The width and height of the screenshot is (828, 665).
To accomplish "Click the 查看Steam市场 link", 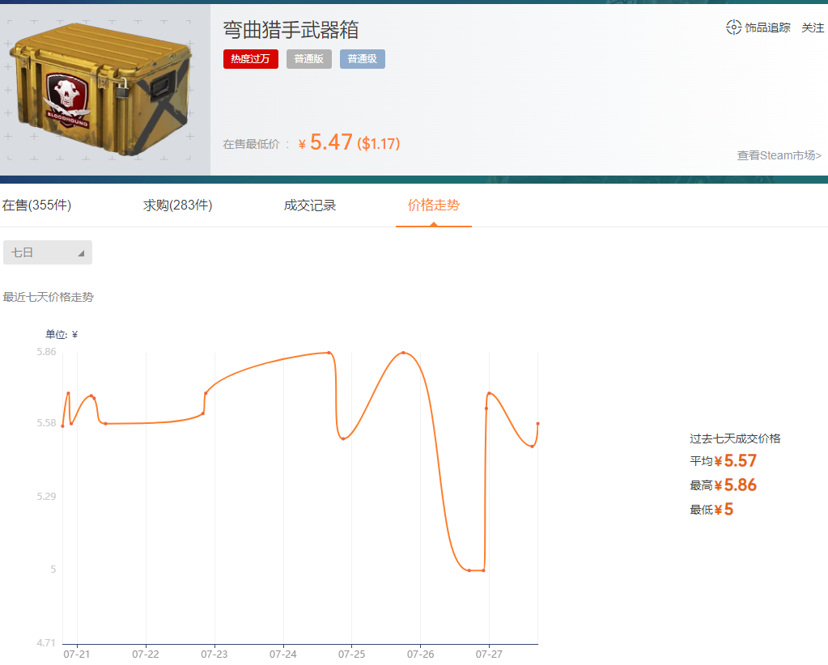I will 779,155.
